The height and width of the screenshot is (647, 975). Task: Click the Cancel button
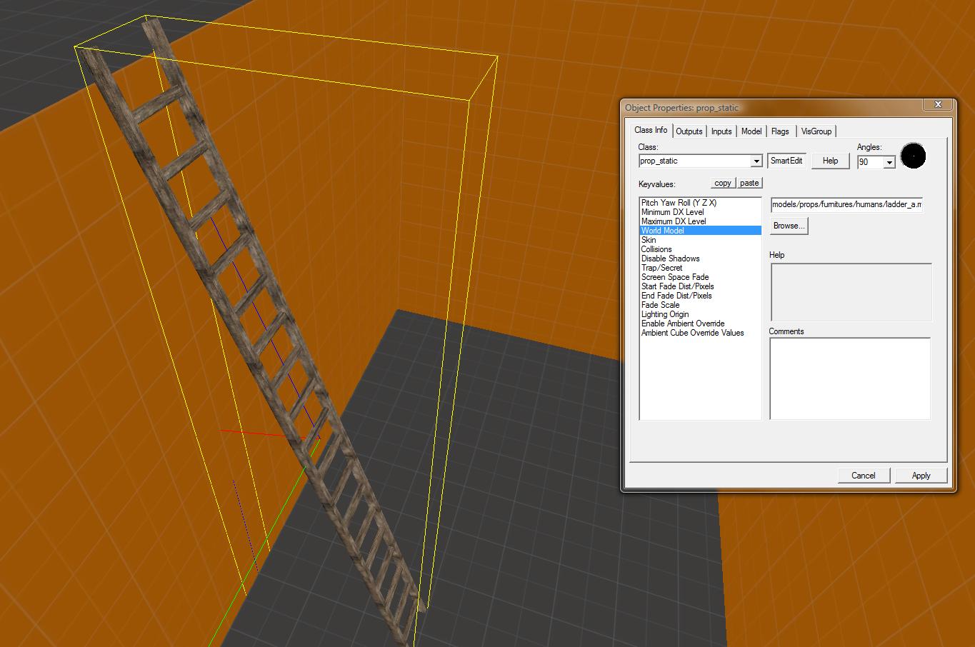863,476
